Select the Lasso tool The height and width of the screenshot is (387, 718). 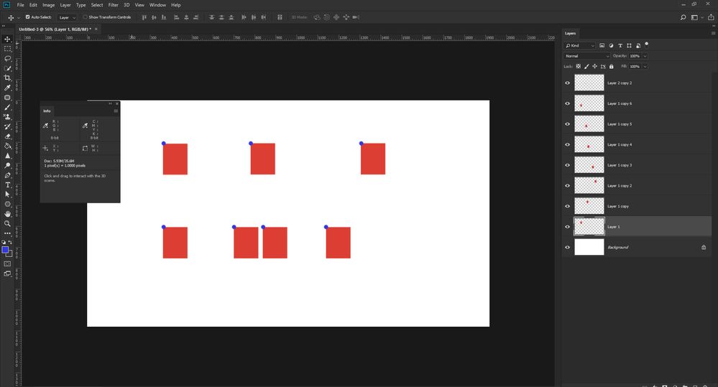click(7, 59)
